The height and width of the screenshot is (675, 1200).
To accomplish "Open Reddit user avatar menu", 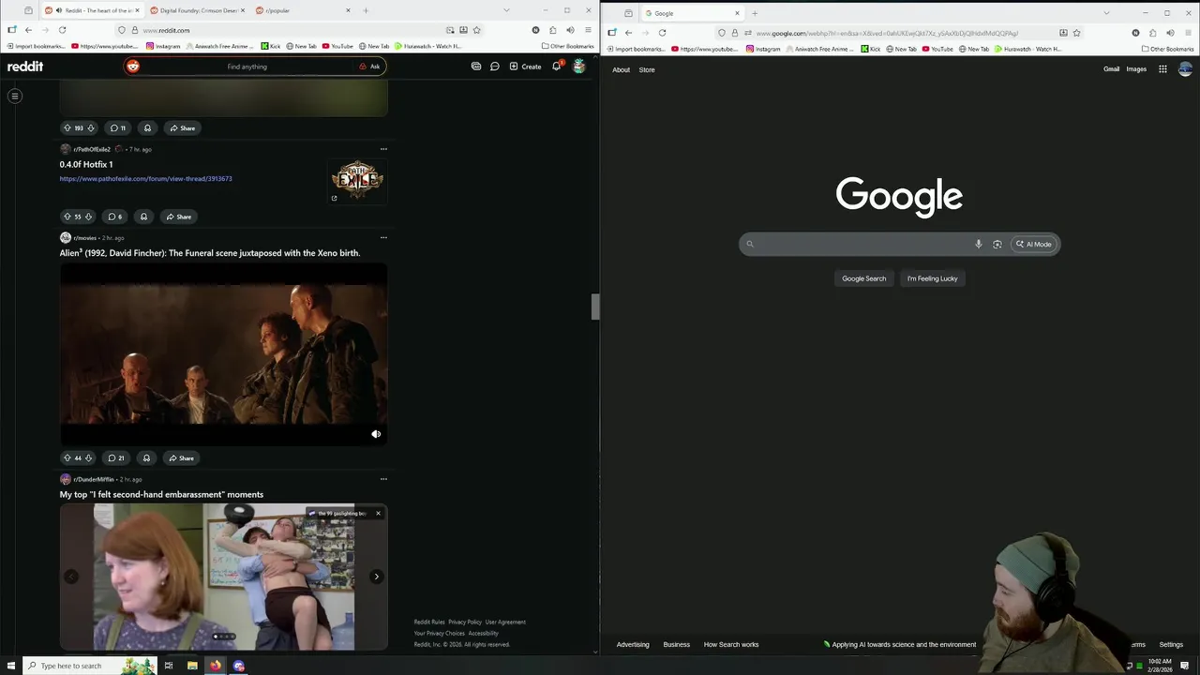I will tap(579, 67).
